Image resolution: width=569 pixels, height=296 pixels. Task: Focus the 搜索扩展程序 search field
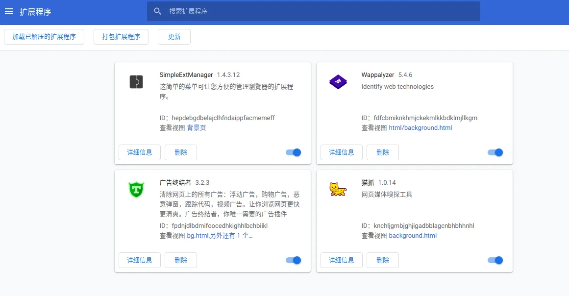pyautogui.click(x=314, y=11)
